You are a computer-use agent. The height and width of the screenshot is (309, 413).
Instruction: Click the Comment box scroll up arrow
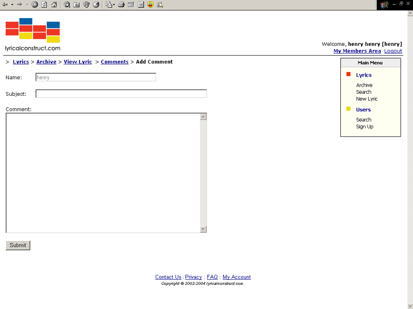pos(203,117)
